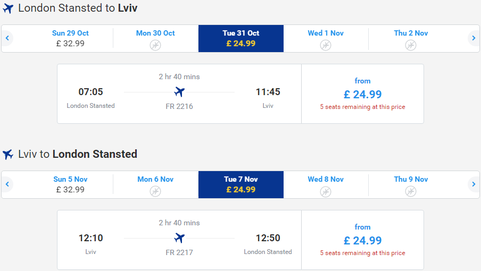Select the £24.99 fare for flight FR 2217
Image resolution: width=481 pixels, height=271 pixels.
362,240
